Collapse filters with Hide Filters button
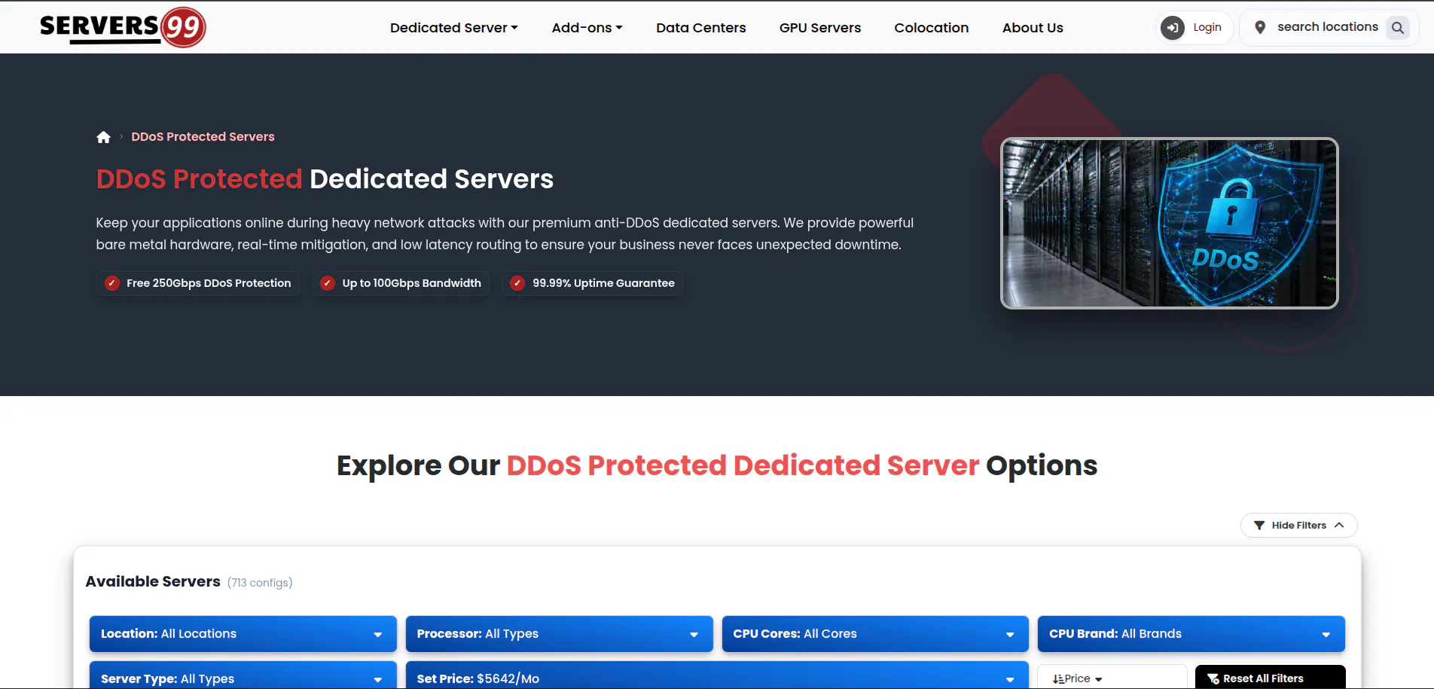Image resolution: width=1434 pixels, height=689 pixels. point(1298,526)
